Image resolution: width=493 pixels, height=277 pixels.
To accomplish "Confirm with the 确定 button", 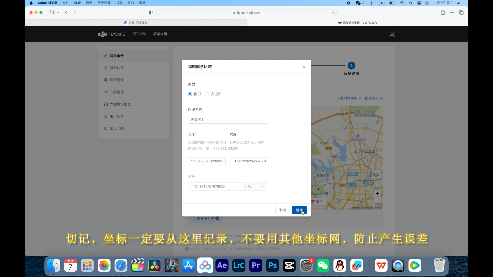I will 299,210.
